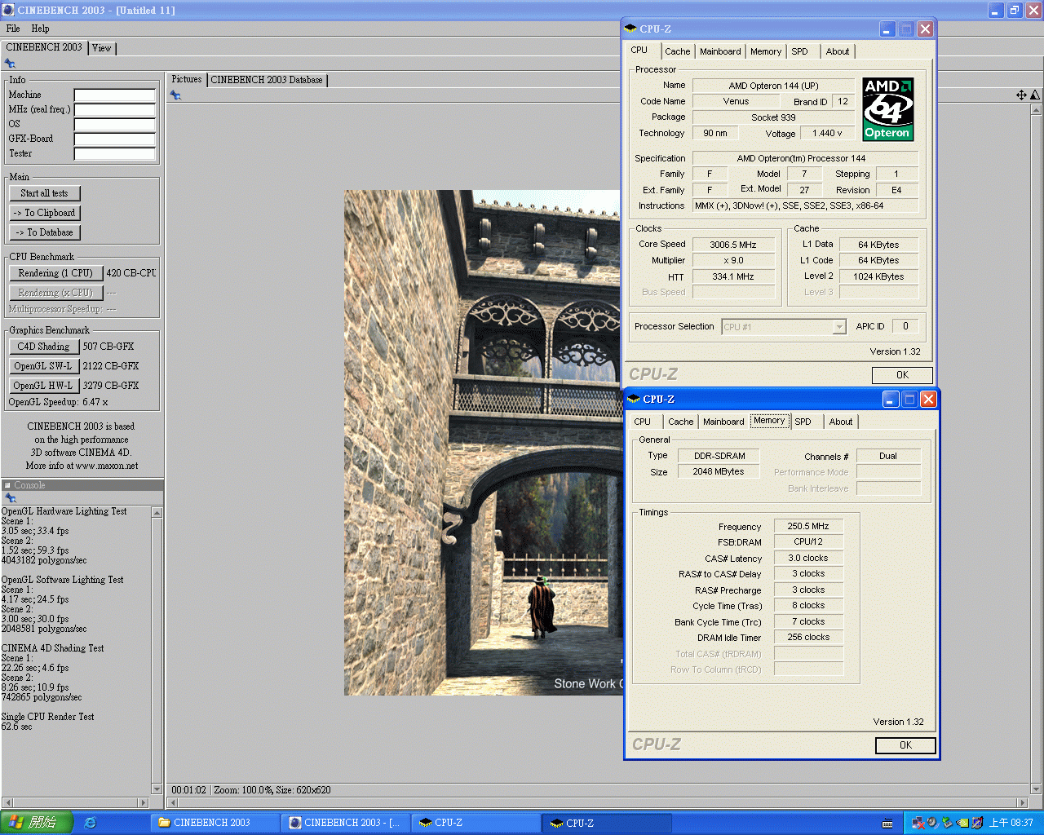Image resolution: width=1044 pixels, height=835 pixels.
Task: Click the CINEBENCH 2003 - [... application taskbar button
Action: (346, 823)
